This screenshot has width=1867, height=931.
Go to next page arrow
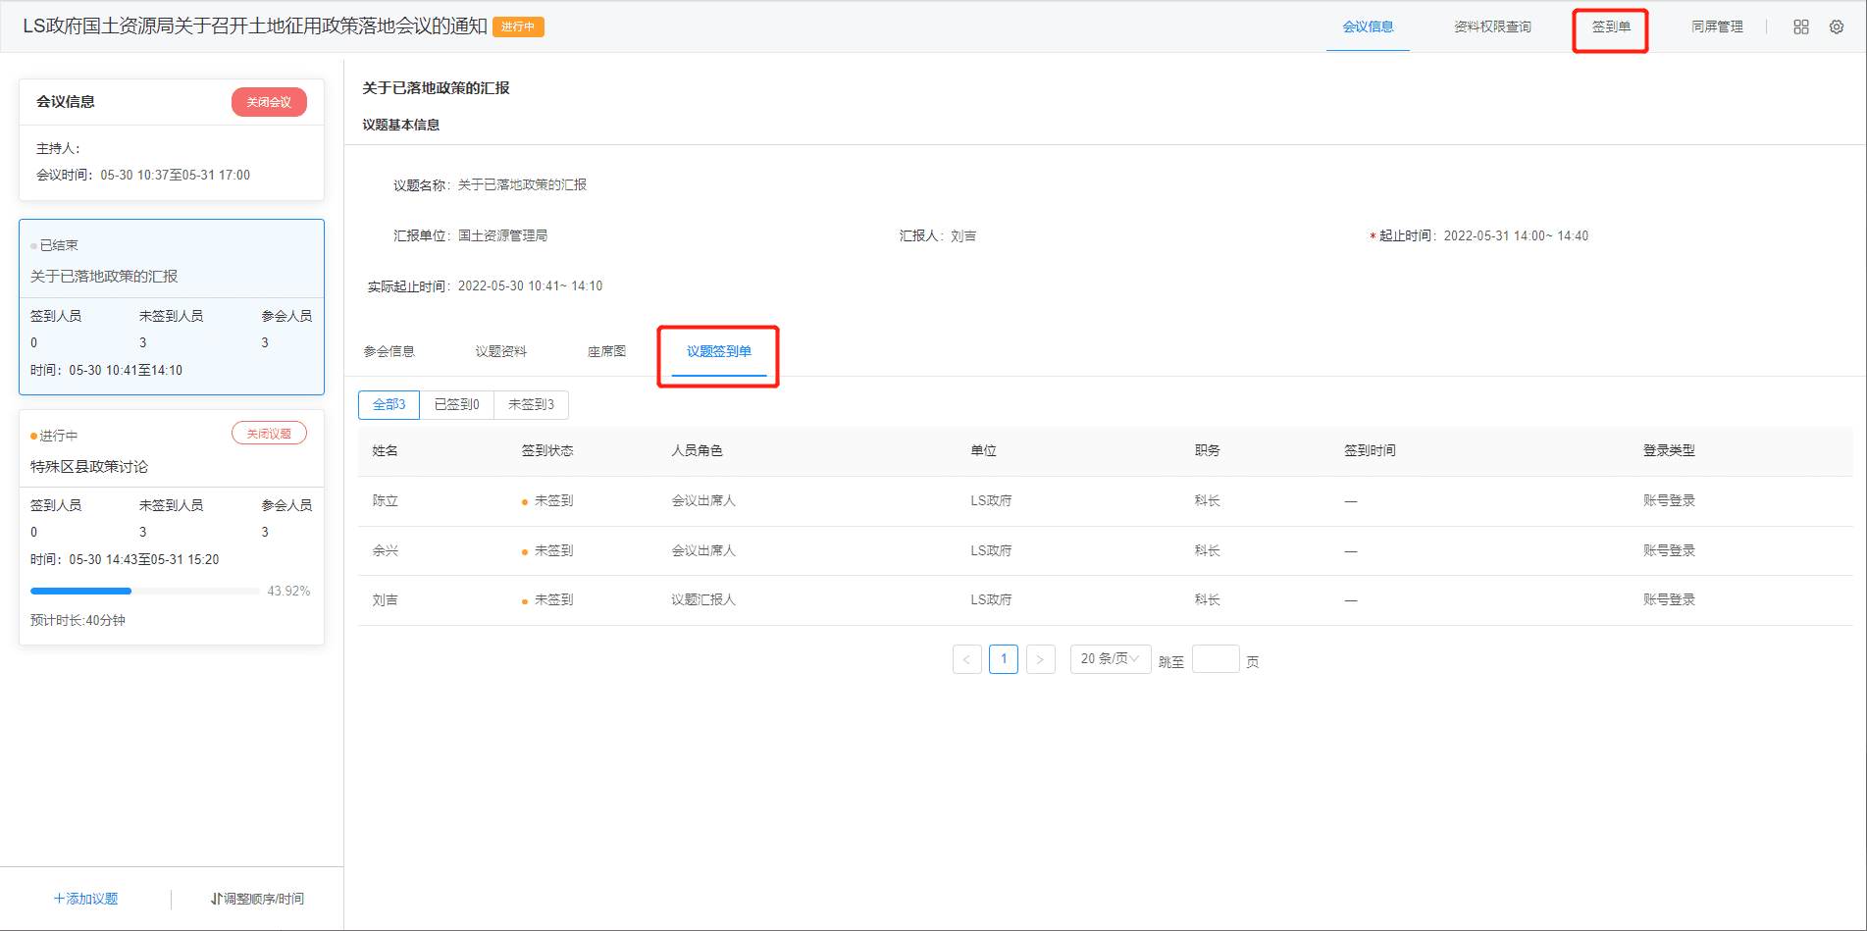pos(1040,659)
